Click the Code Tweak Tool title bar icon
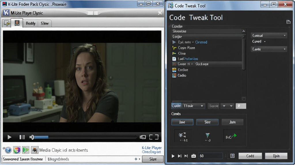 [171, 6]
